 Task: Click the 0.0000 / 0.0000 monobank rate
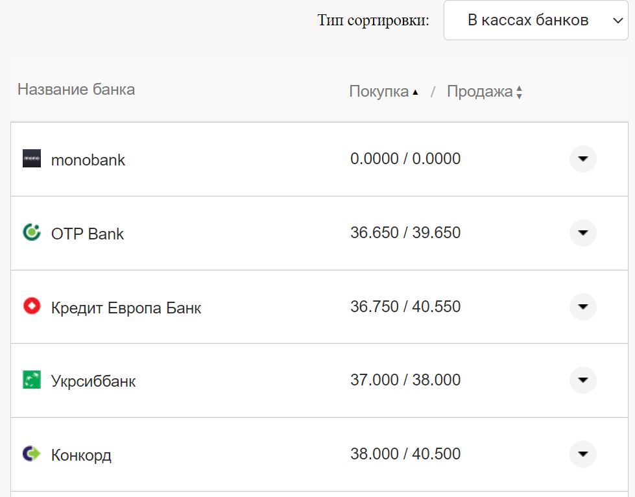pos(405,158)
